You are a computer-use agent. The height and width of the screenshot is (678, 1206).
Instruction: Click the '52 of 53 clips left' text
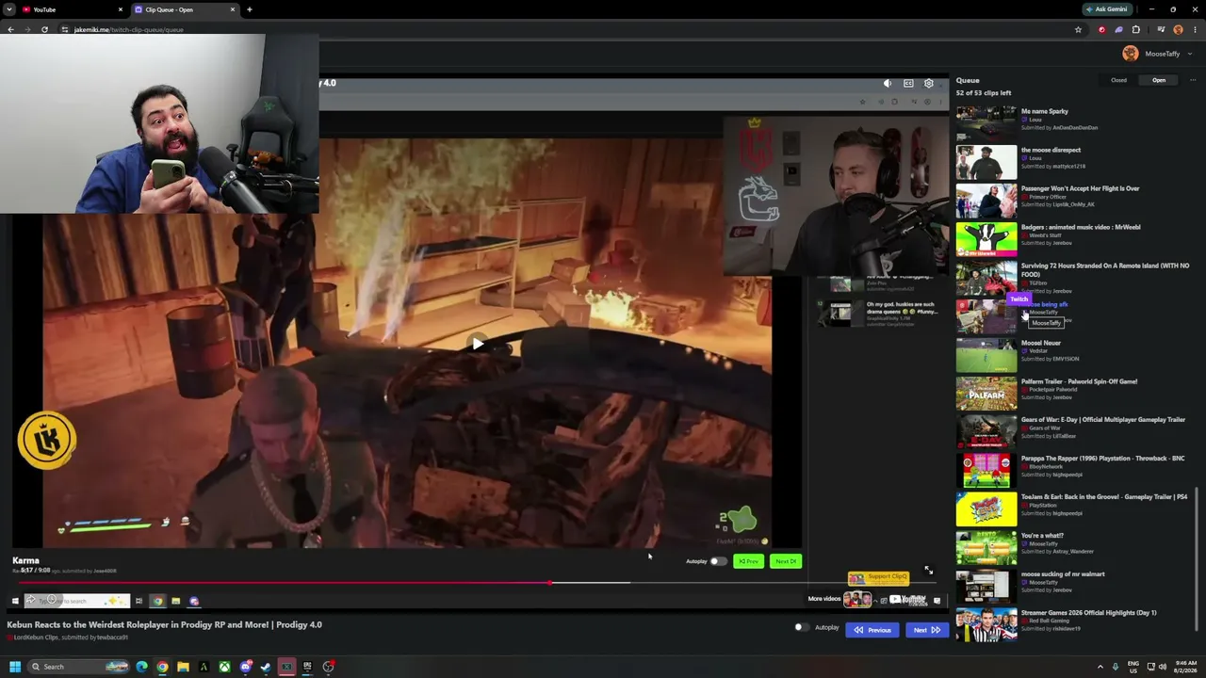[984, 93]
